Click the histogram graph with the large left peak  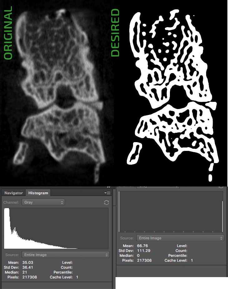[56, 228]
